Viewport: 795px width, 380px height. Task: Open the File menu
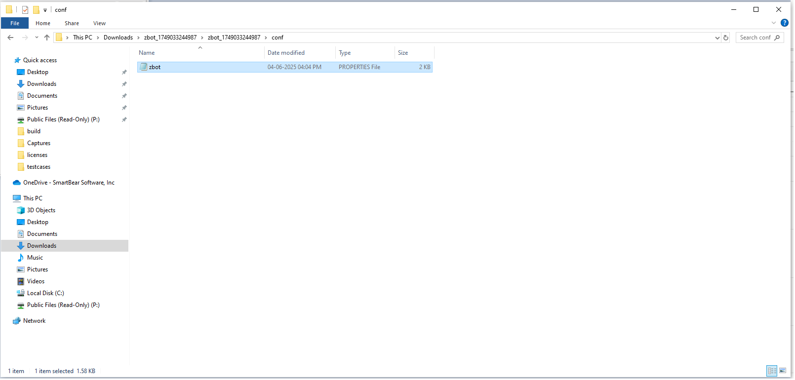(15, 23)
